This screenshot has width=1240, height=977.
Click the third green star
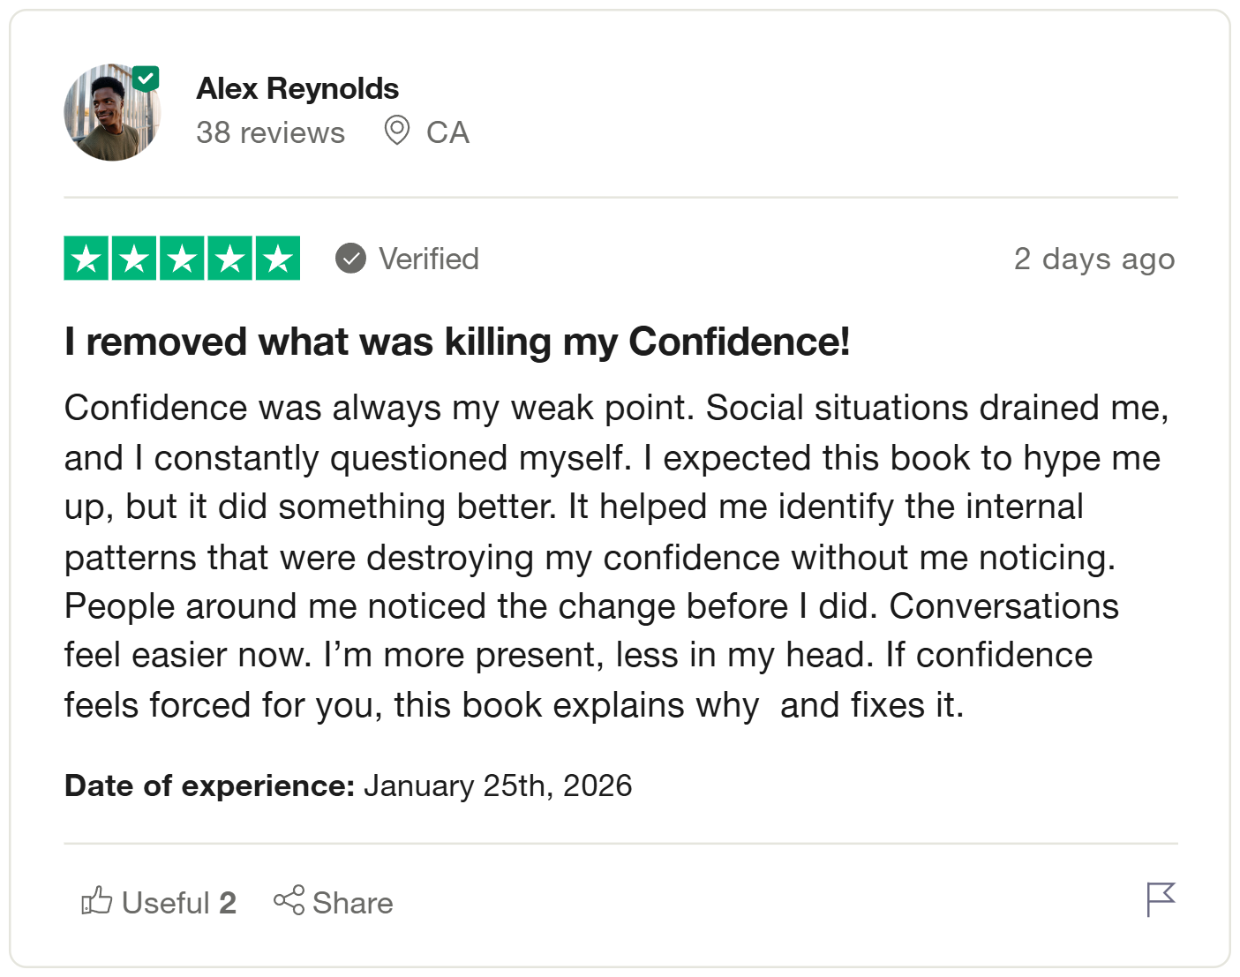pos(182,259)
